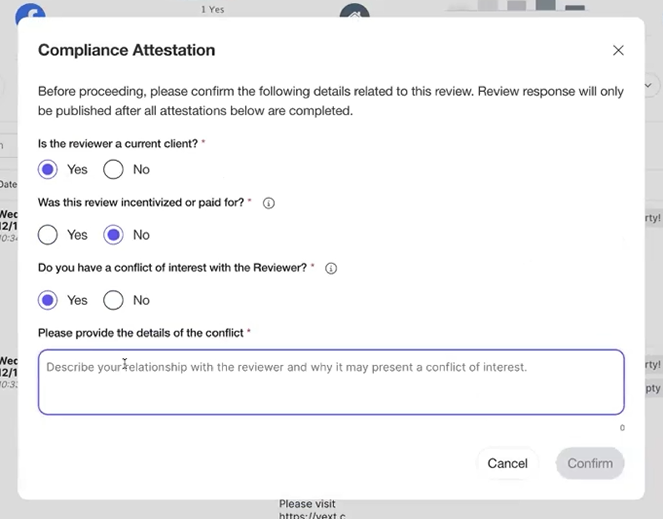This screenshot has height=519, width=663.
Task: Click info icon beside conflict of interest question
Action: (x=331, y=268)
